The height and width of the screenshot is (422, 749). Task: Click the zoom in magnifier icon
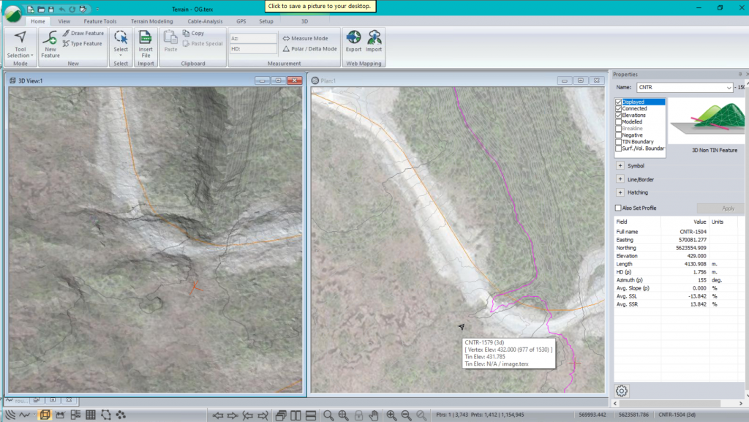point(391,415)
